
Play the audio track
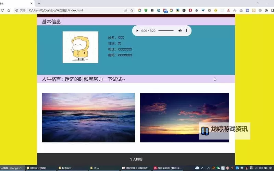pos(137,31)
